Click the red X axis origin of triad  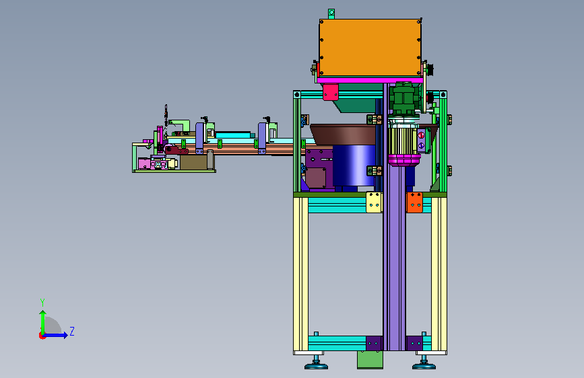[42, 336]
